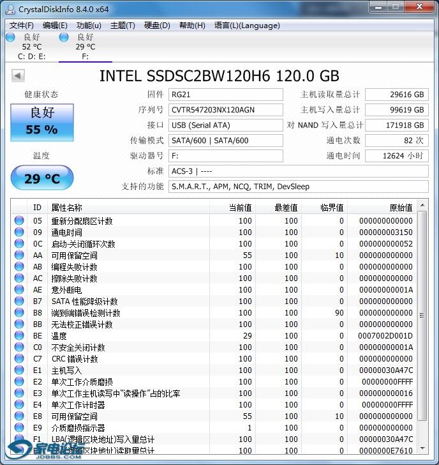Image resolution: width=439 pixels, height=465 pixels.
Task: Click status orb of row 05 重新分配扇区计数
Action: pyautogui.click(x=19, y=220)
